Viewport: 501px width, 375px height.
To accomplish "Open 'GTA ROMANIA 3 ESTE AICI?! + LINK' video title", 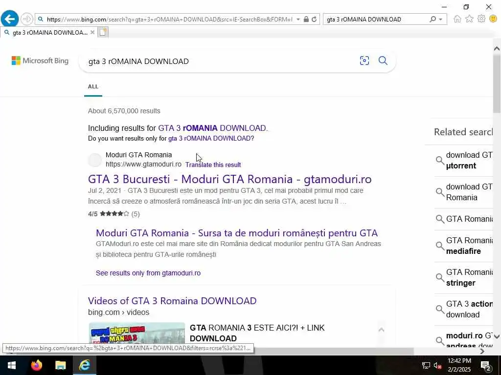I will (257, 333).
